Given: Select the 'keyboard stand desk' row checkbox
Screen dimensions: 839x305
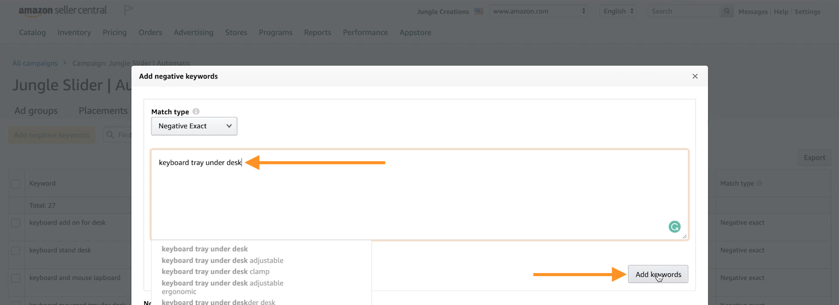Looking at the screenshot, I should pos(16,250).
